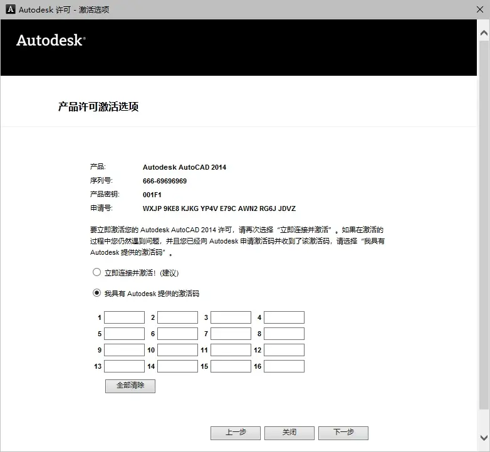Click the product key 001F1
Viewport: 490px width, 452px height.
point(152,195)
